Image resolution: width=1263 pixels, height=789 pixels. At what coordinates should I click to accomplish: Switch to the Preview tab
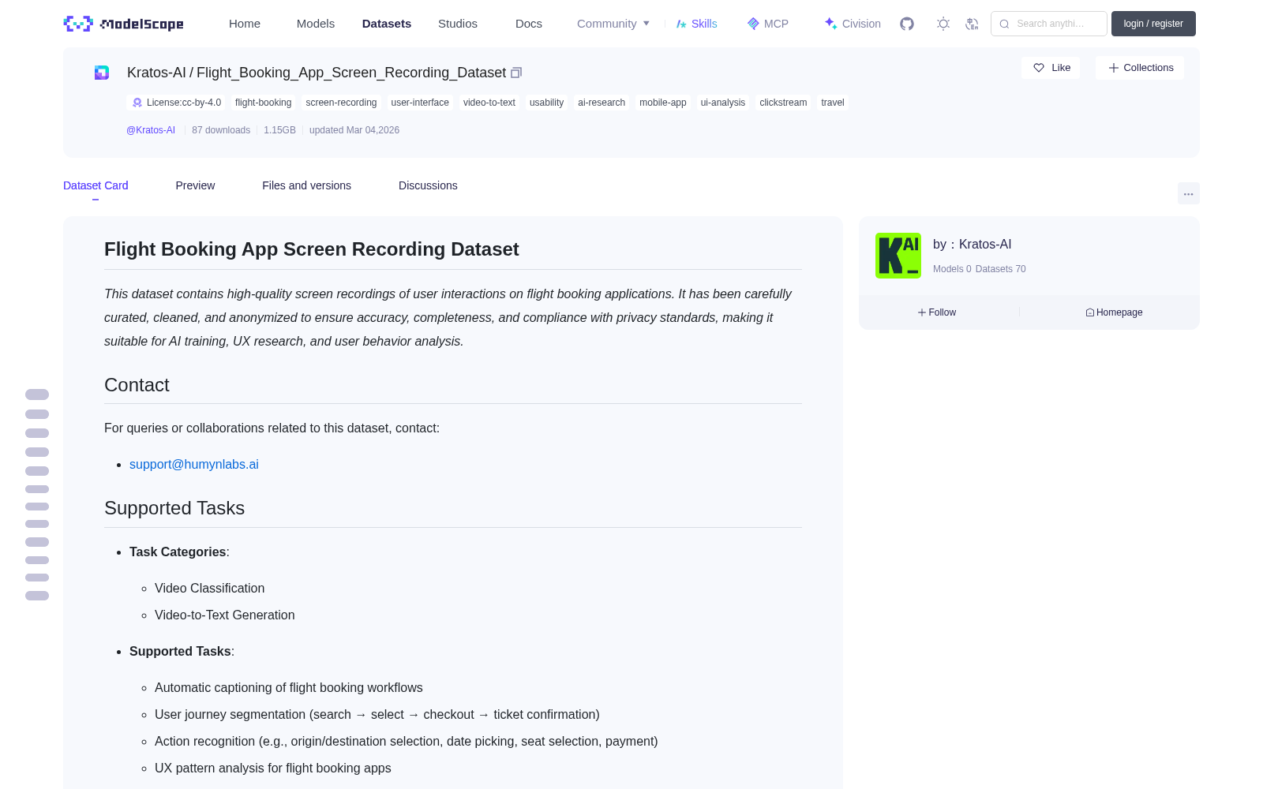pyautogui.click(x=195, y=185)
